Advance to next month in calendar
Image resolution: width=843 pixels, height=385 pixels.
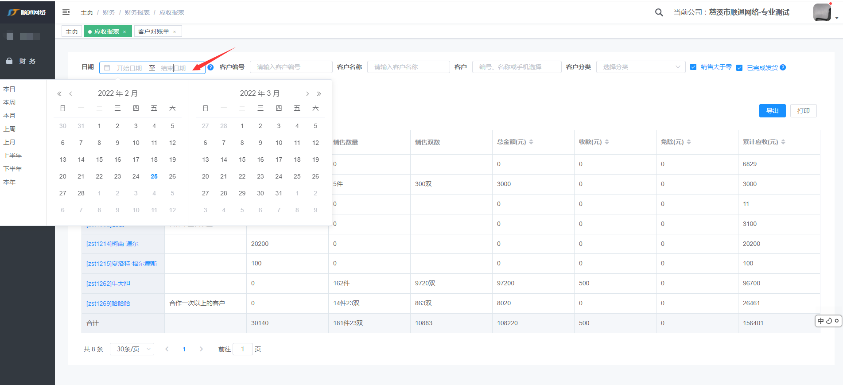[307, 94]
